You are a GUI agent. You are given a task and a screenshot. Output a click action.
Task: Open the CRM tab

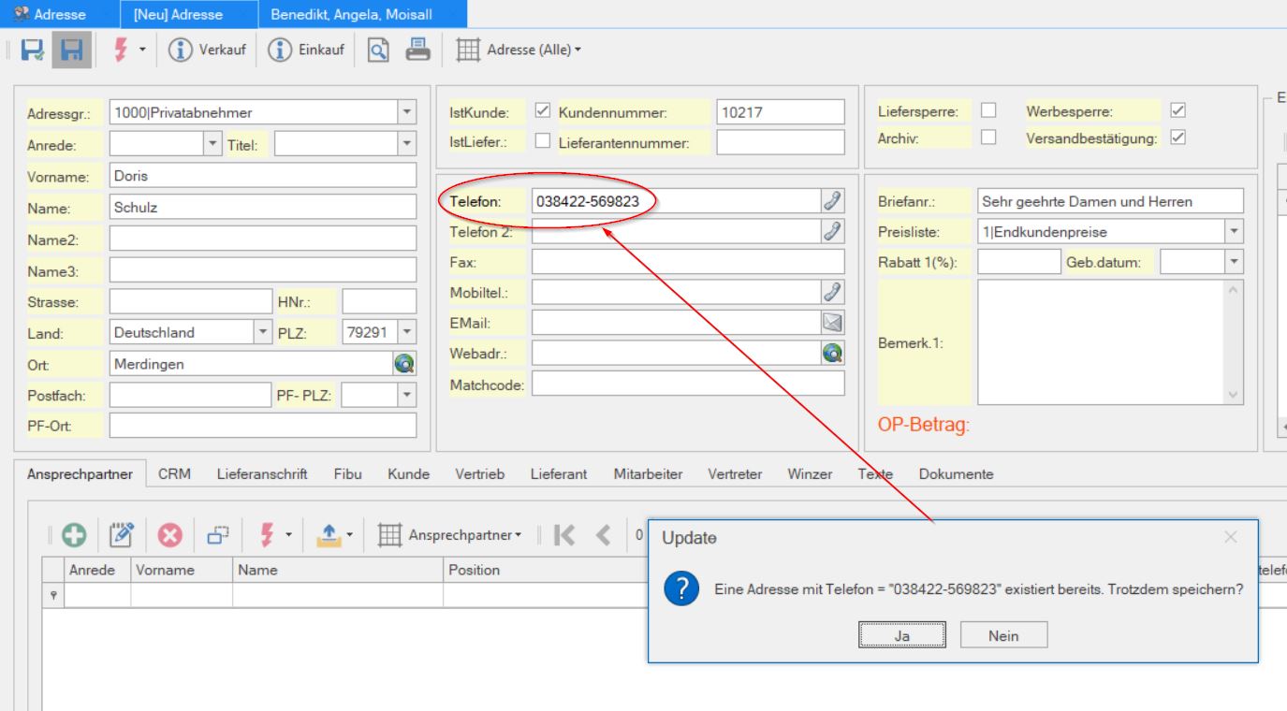click(175, 474)
